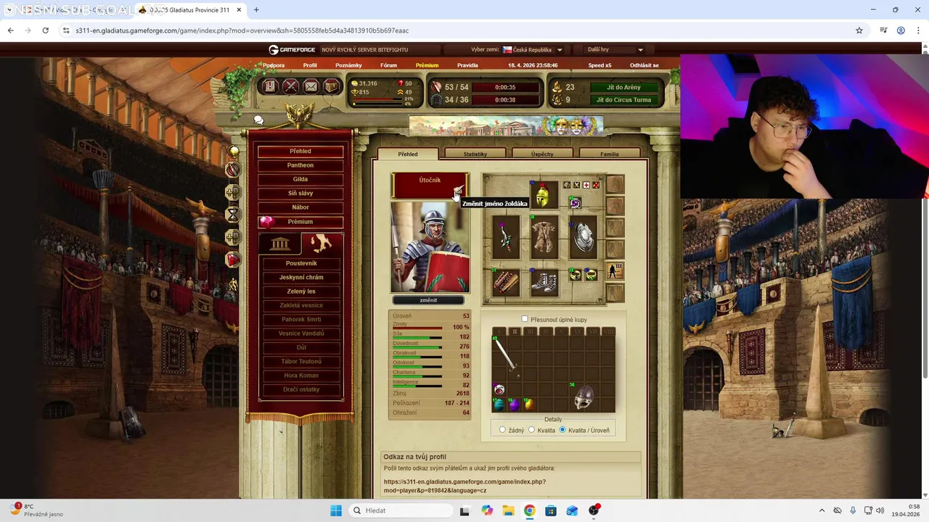
Task: Click the festival masks event banner
Action: 506,126
